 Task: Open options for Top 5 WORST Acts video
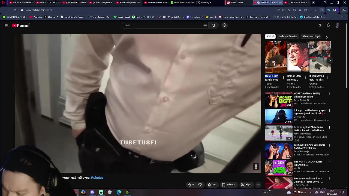coord(329,145)
